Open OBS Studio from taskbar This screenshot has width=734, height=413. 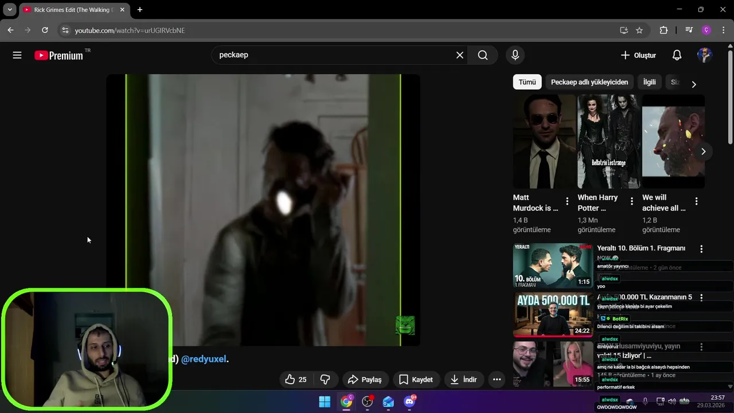(x=367, y=402)
